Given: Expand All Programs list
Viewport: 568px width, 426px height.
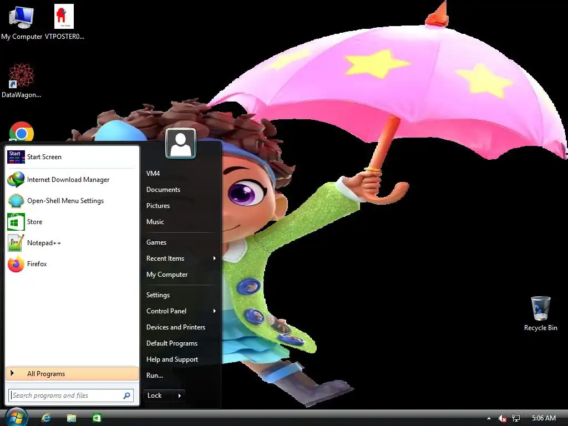Looking at the screenshot, I should (x=72, y=374).
